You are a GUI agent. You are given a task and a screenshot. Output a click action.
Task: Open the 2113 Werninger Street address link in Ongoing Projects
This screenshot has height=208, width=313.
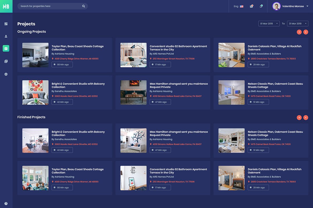pos(173,59)
